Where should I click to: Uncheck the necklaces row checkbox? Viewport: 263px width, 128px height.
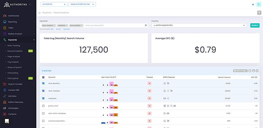click(x=43, y=98)
